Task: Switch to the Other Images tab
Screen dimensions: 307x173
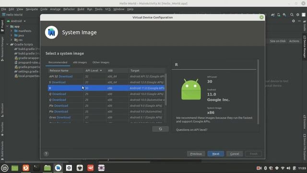Action: pos(101,62)
